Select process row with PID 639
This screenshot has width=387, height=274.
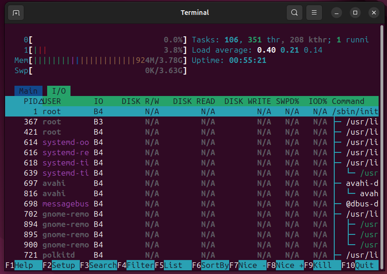(192, 173)
